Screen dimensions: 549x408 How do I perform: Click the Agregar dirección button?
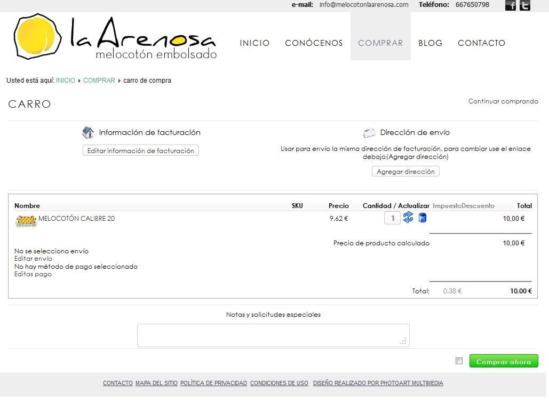coord(405,171)
